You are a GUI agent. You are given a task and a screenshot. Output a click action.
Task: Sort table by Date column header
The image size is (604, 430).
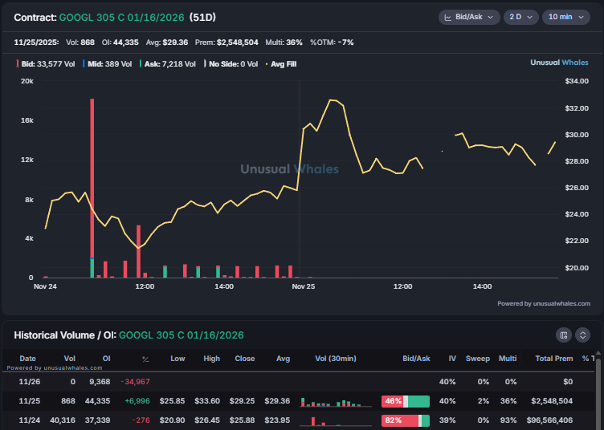point(28,359)
